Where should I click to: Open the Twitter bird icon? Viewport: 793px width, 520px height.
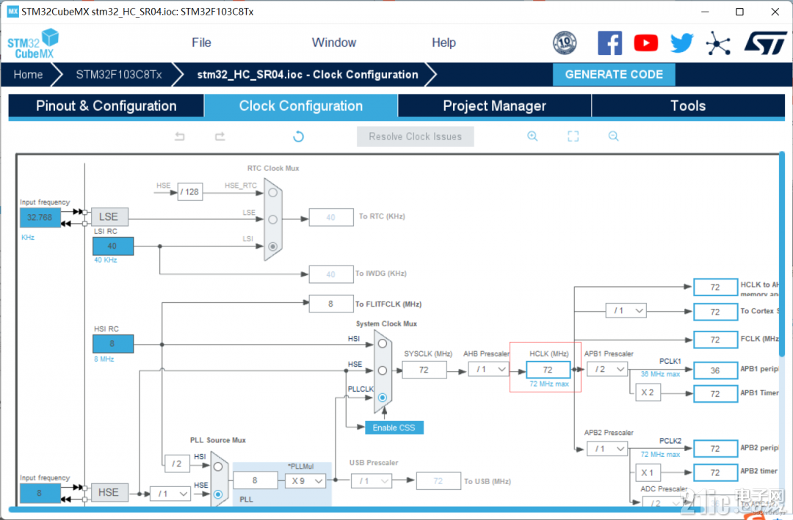pos(681,43)
